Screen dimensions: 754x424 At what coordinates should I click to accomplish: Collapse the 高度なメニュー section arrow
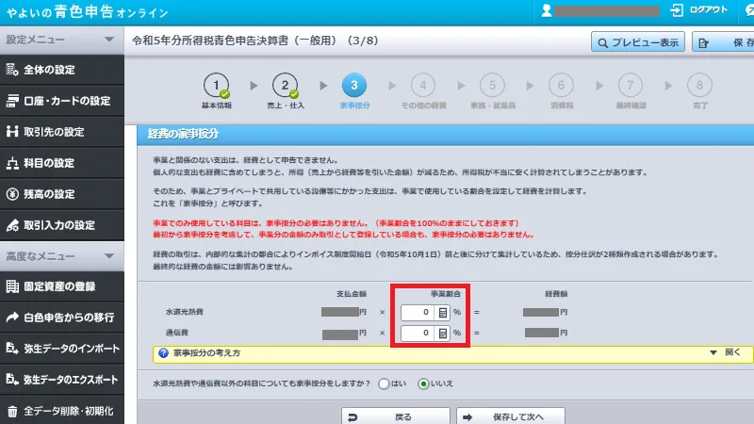(x=109, y=256)
